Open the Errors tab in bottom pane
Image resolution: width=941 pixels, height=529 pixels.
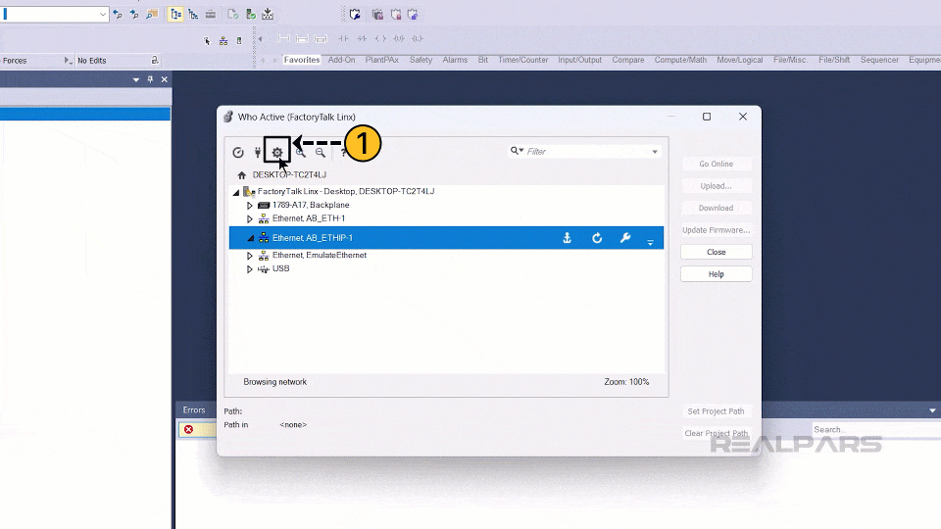tap(194, 410)
